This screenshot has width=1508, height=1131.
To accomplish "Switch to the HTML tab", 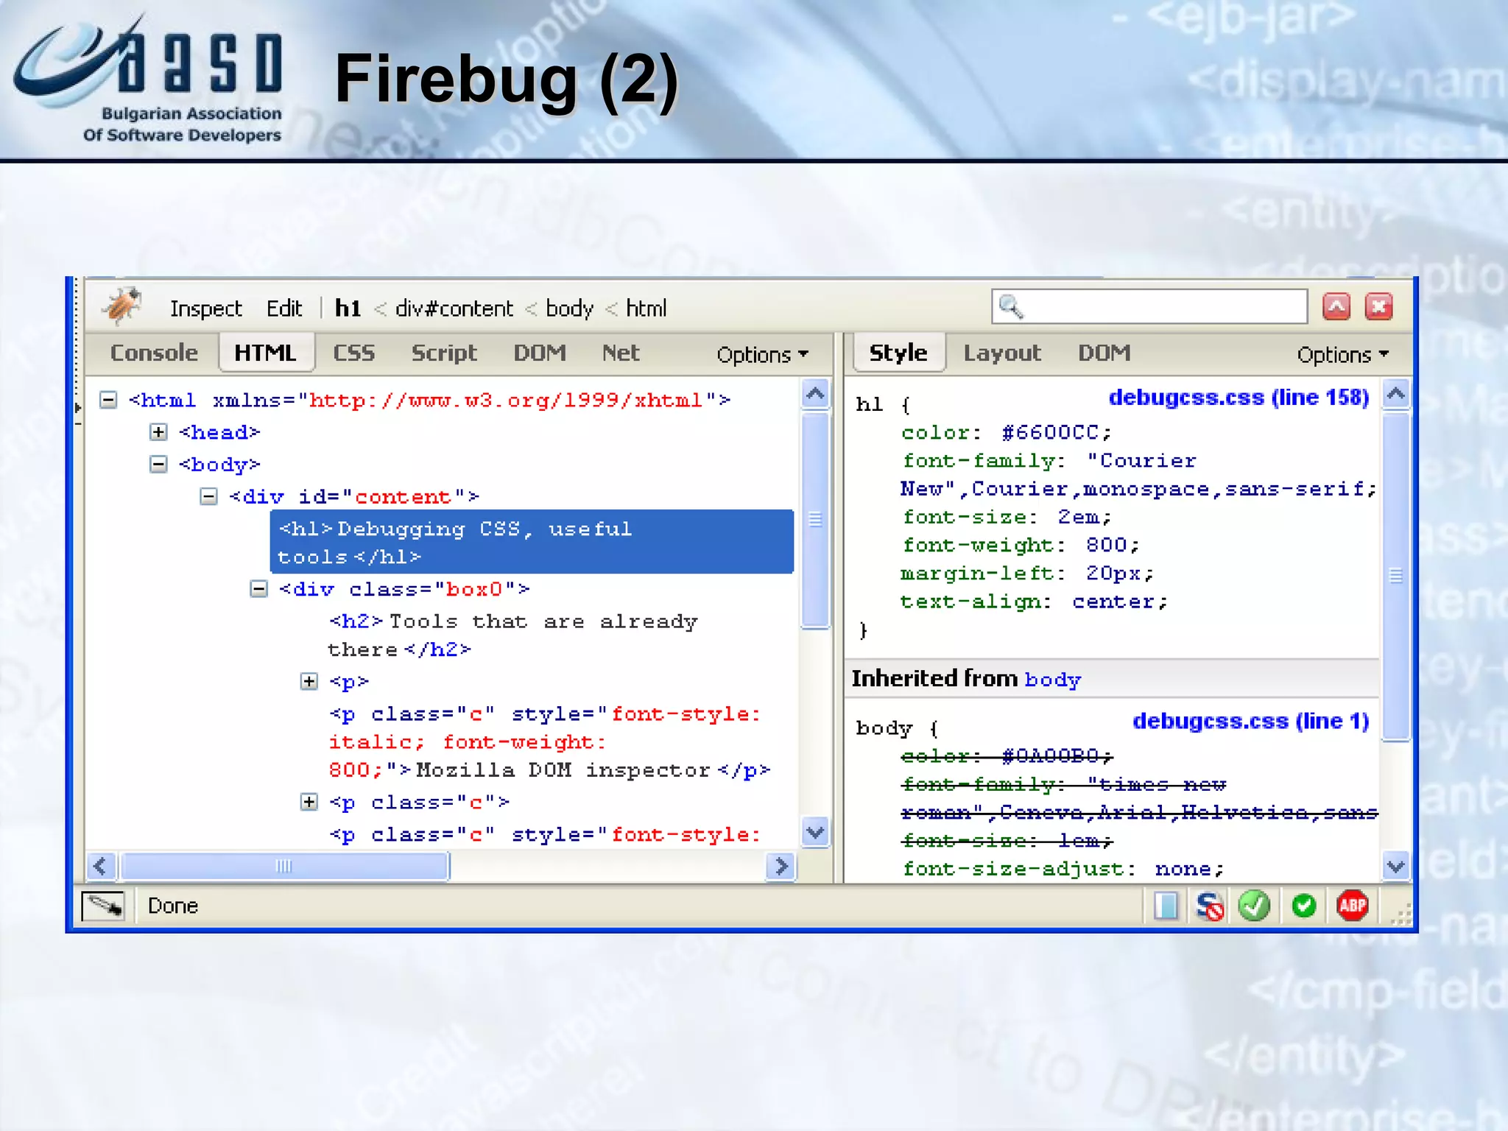I will 265,353.
